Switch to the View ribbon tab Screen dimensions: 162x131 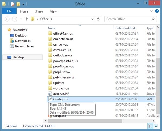53,11
